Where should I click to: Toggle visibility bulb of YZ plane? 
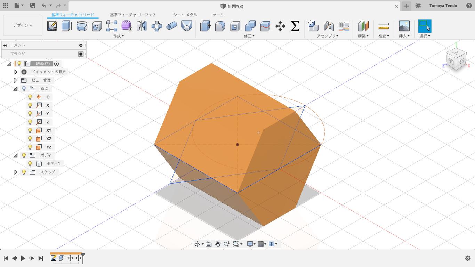(x=30, y=147)
